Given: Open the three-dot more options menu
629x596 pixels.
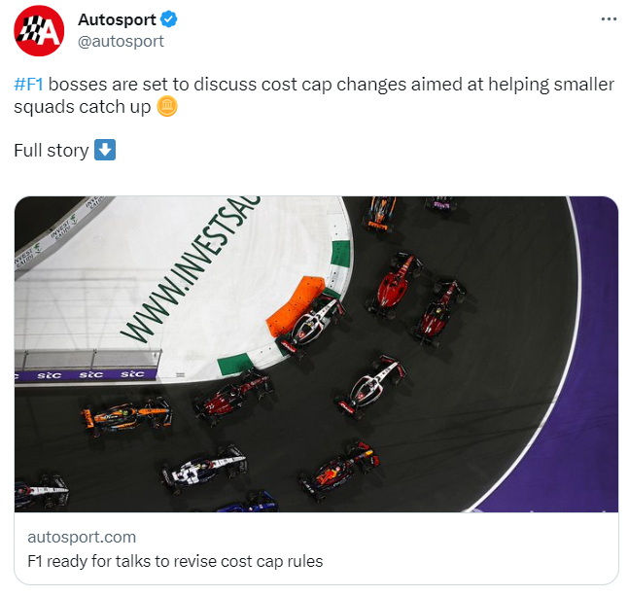Looking at the screenshot, I should pos(609,19).
